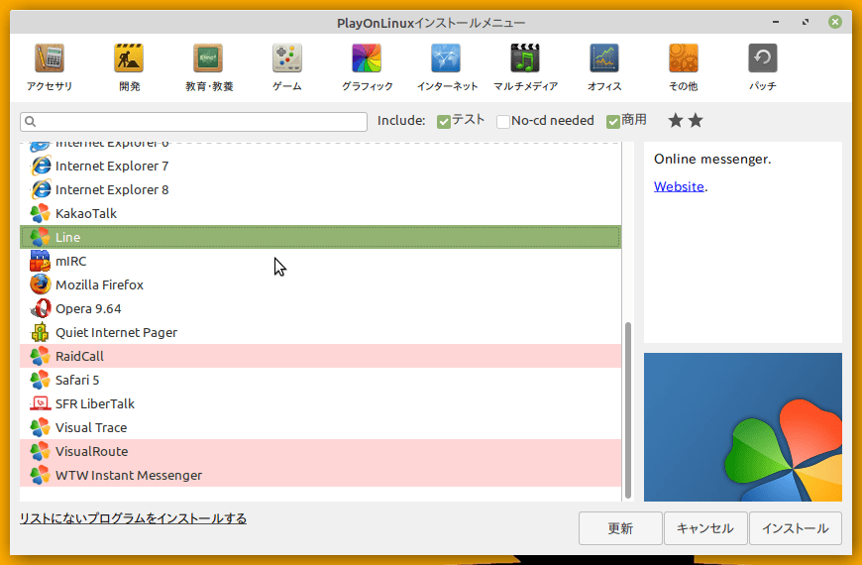Select WTW Instant Messenger entry

(320, 475)
